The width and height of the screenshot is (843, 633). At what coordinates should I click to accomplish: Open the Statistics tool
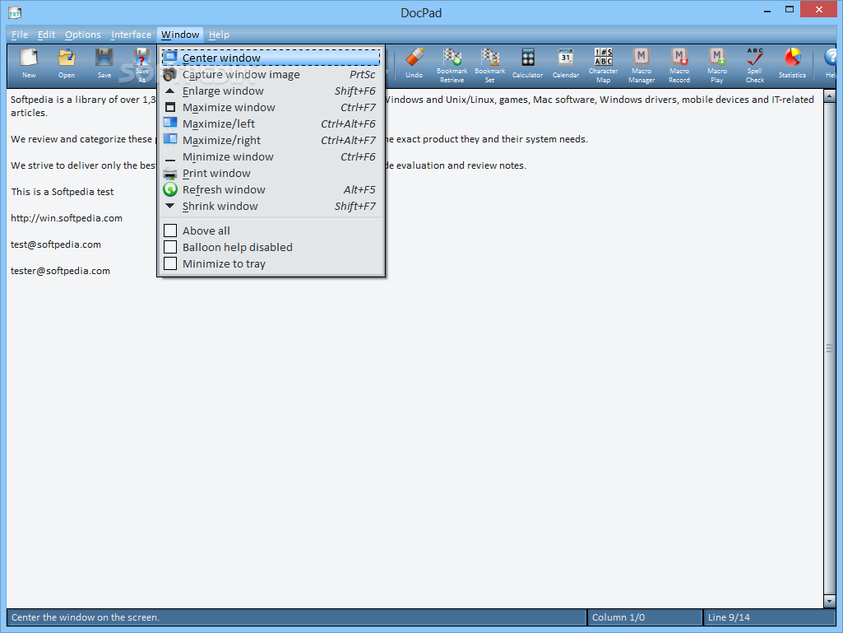tap(793, 63)
